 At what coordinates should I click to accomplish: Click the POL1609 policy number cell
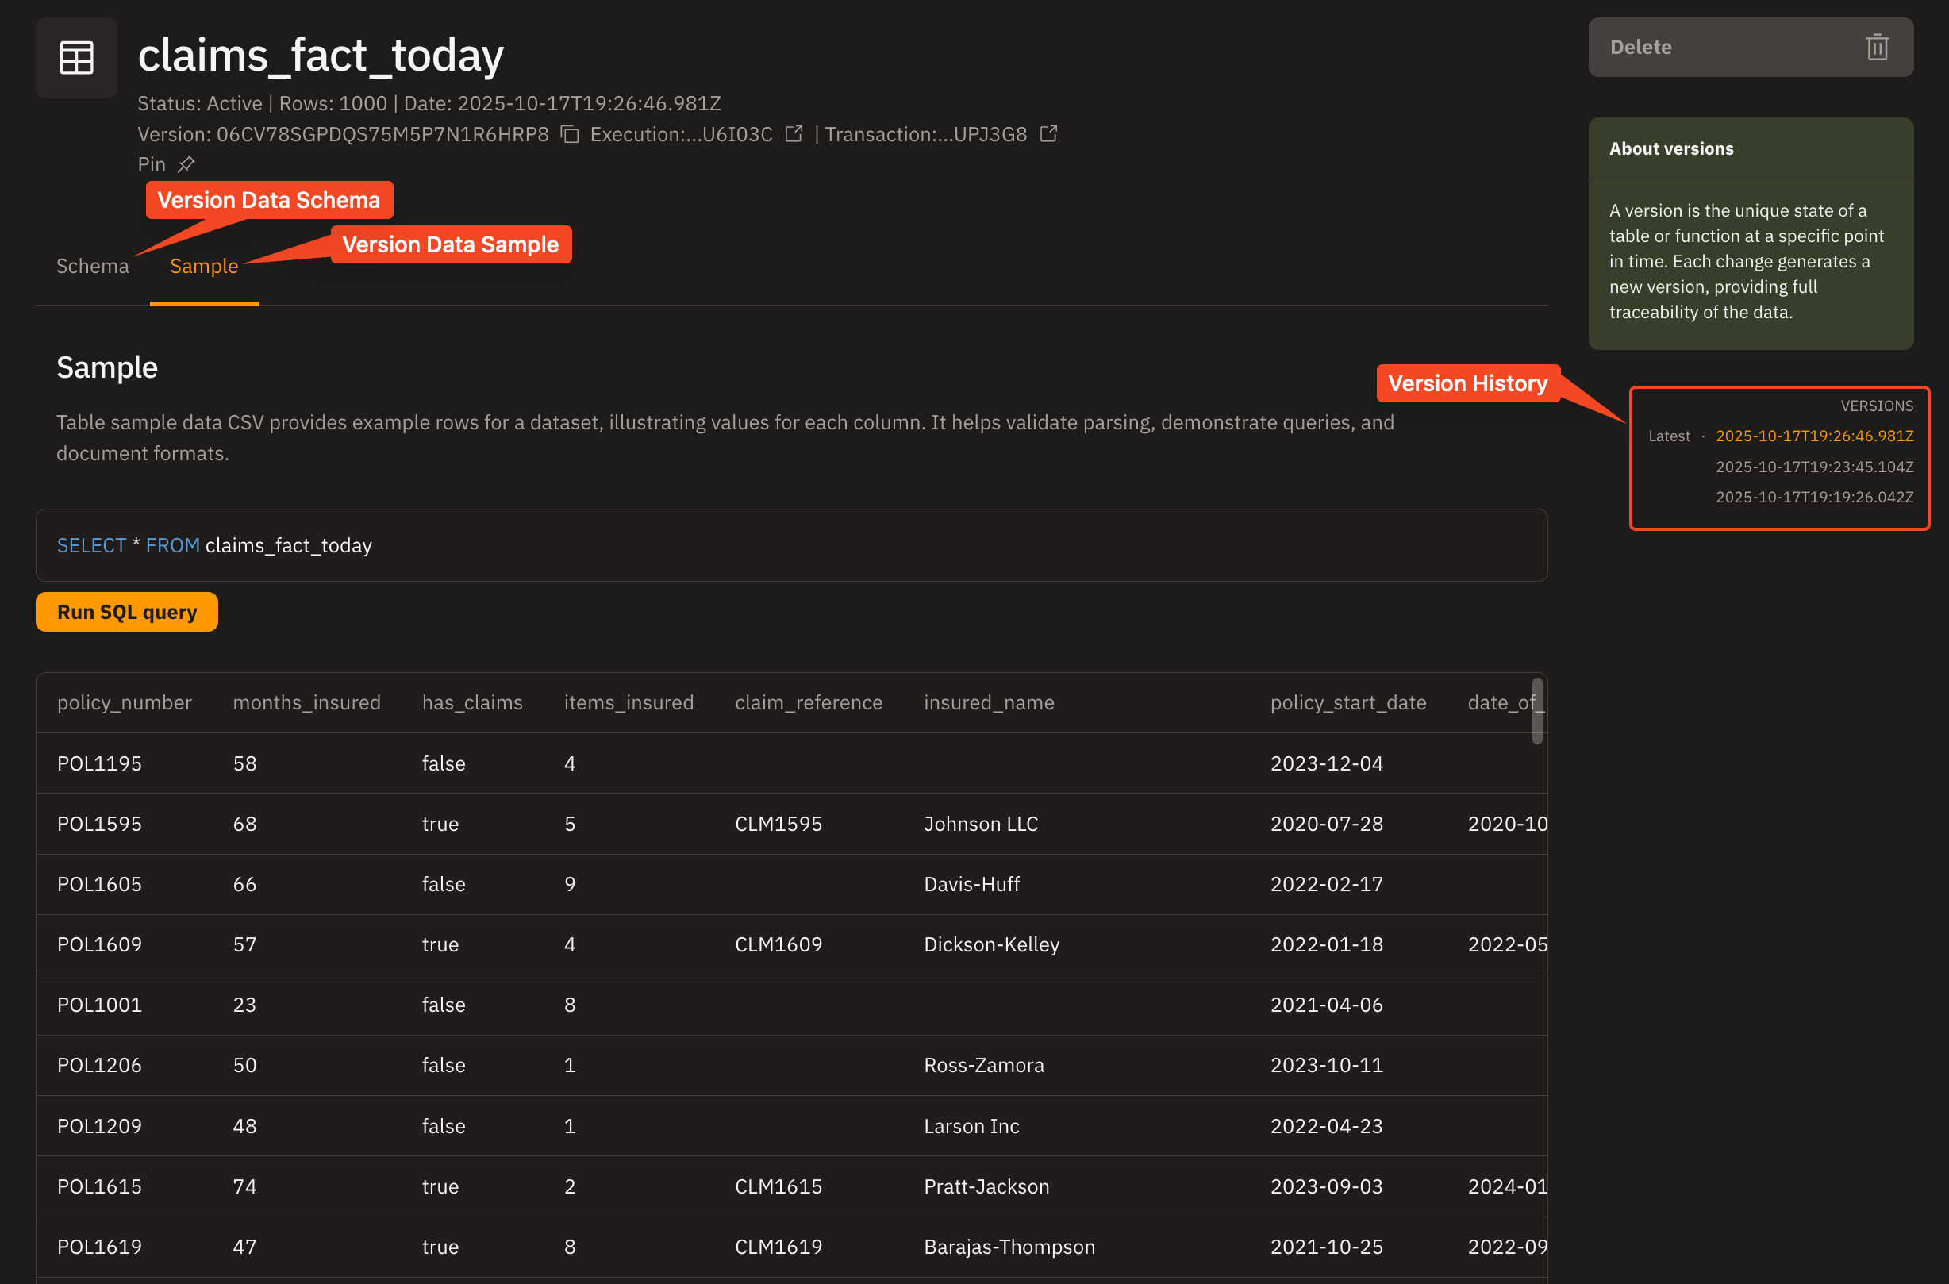click(99, 944)
